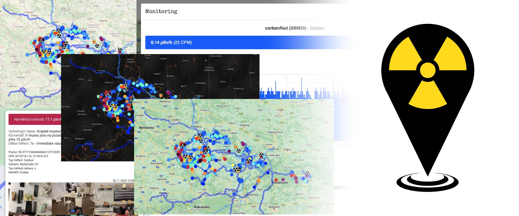
Task: Click lone light-blue dot above Erlangen on OpenStreetMap
Action: 27,55
